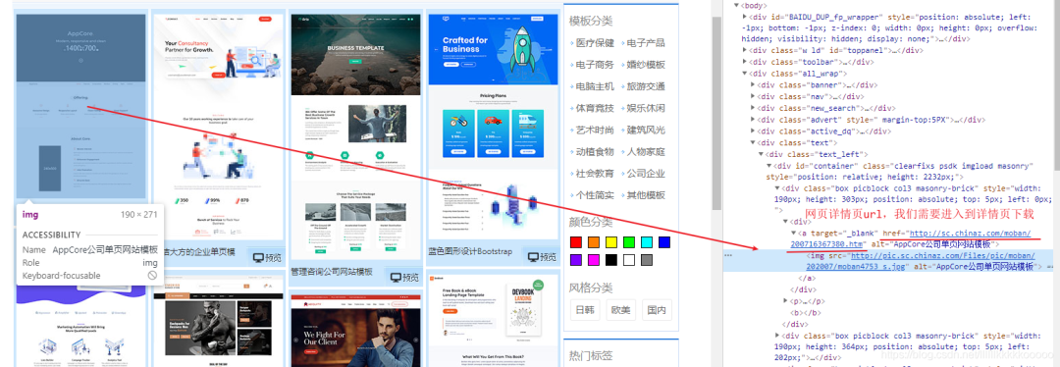
Task: Expand the p element node
Action: (x=785, y=301)
